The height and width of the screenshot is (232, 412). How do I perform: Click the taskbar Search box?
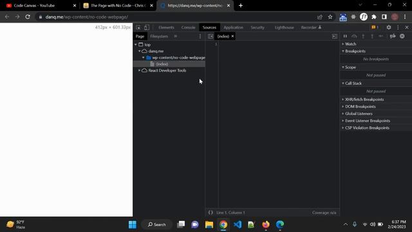156,224
